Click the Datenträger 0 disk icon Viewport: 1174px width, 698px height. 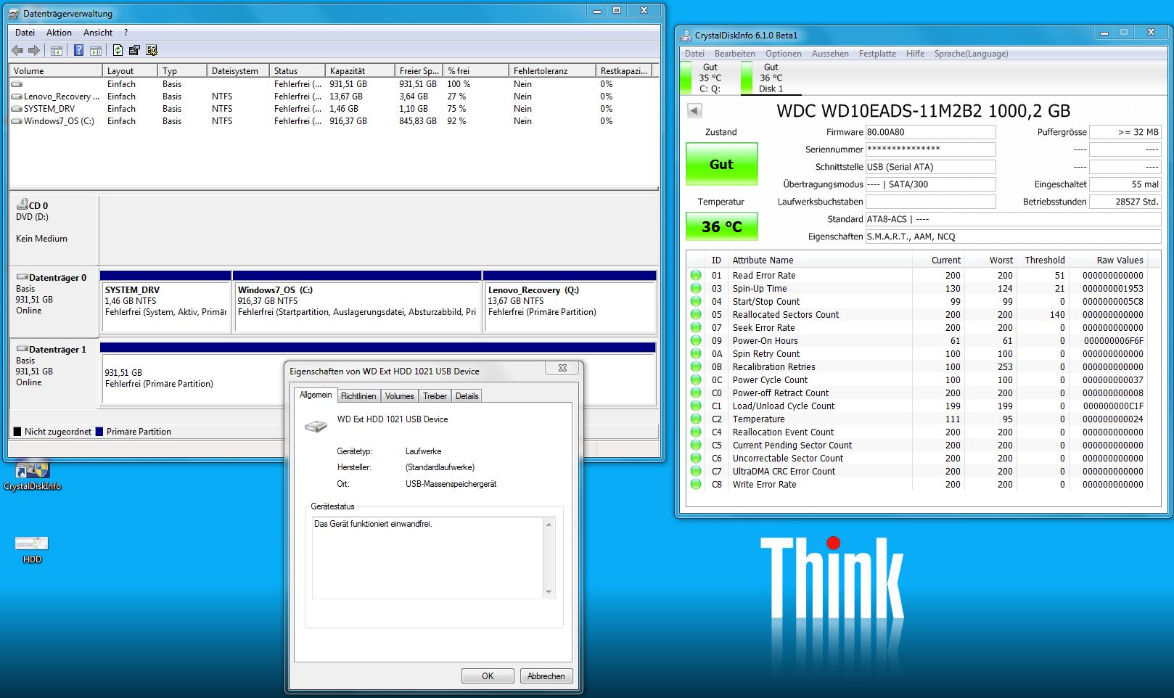click(22, 277)
